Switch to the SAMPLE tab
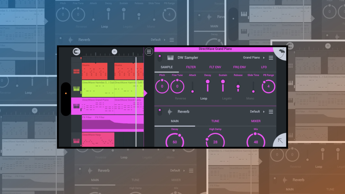 click(166, 67)
